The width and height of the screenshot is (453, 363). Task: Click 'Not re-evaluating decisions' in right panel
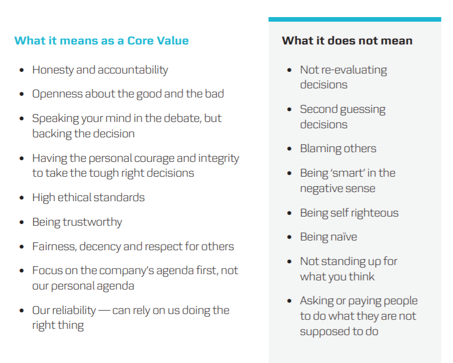(344, 77)
